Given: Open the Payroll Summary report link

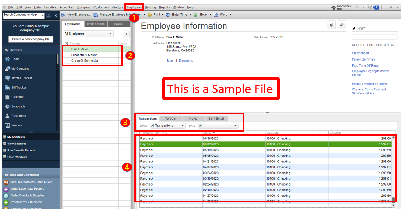Looking at the screenshot, I should pos(364,59).
